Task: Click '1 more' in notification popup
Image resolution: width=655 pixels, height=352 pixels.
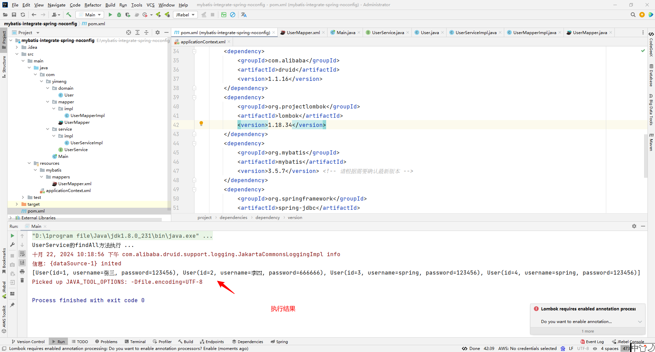Action: [588, 331]
